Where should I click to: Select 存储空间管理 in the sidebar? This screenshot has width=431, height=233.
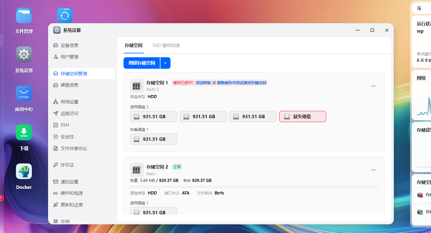coord(82,73)
